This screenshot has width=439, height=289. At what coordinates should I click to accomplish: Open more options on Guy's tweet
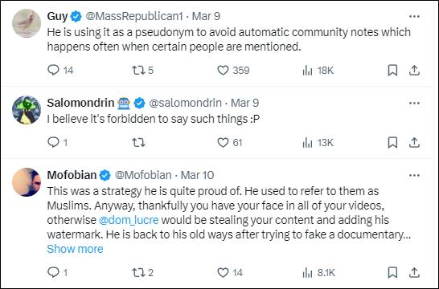pos(414,17)
